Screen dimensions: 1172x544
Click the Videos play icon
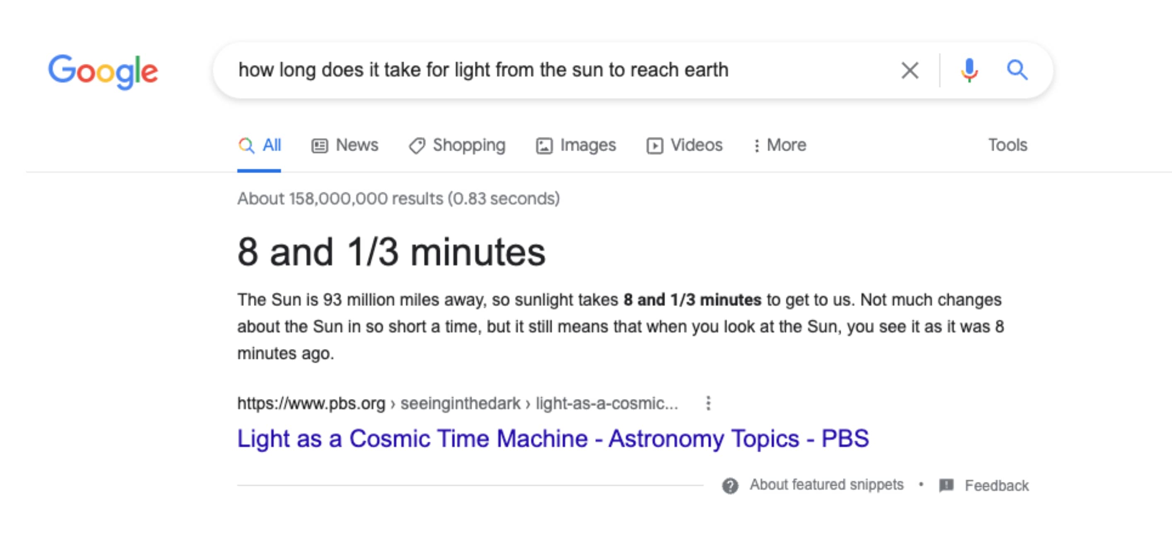[x=655, y=145]
